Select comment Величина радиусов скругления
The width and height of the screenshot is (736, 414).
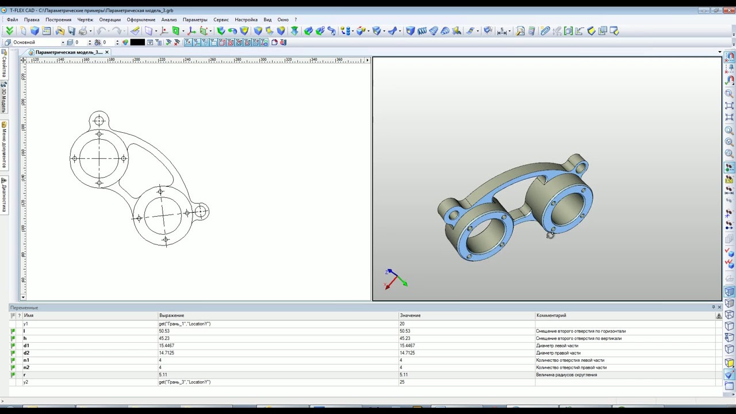click(566, 375)
